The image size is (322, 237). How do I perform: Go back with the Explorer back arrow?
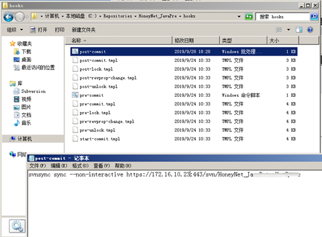[x=9, y=17]
